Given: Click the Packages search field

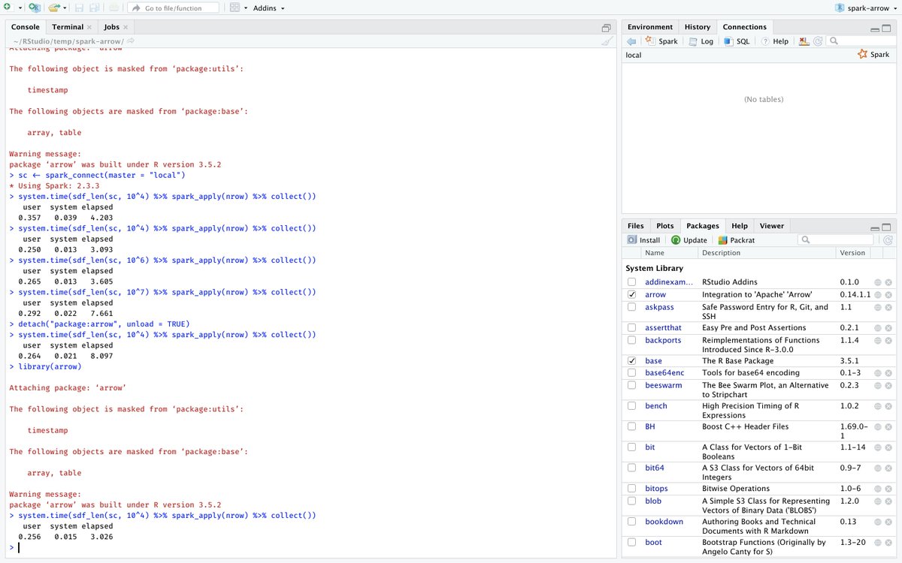Looking at the screenshot, I should click(x=836, y=240).
